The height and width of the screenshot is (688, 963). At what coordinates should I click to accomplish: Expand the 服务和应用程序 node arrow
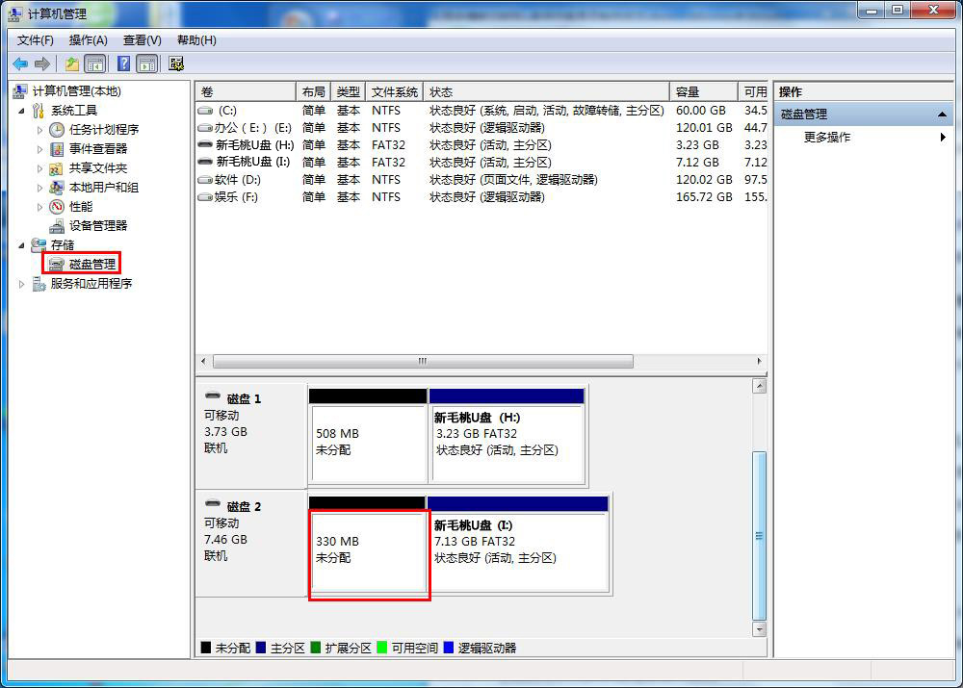(21, 284)
